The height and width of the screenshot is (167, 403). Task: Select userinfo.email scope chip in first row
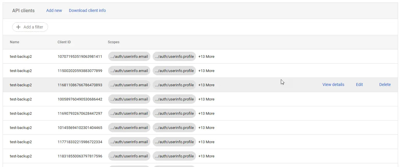tap(129, 57)
